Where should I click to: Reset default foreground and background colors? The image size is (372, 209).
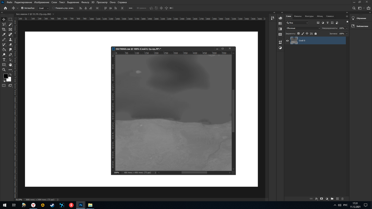[4, 81]
